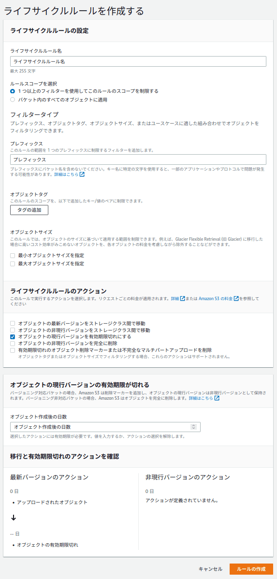The image size is (277, 579).
Task: Click the 最新バージョンのアクション heading
Action: (x=49, y=477)
